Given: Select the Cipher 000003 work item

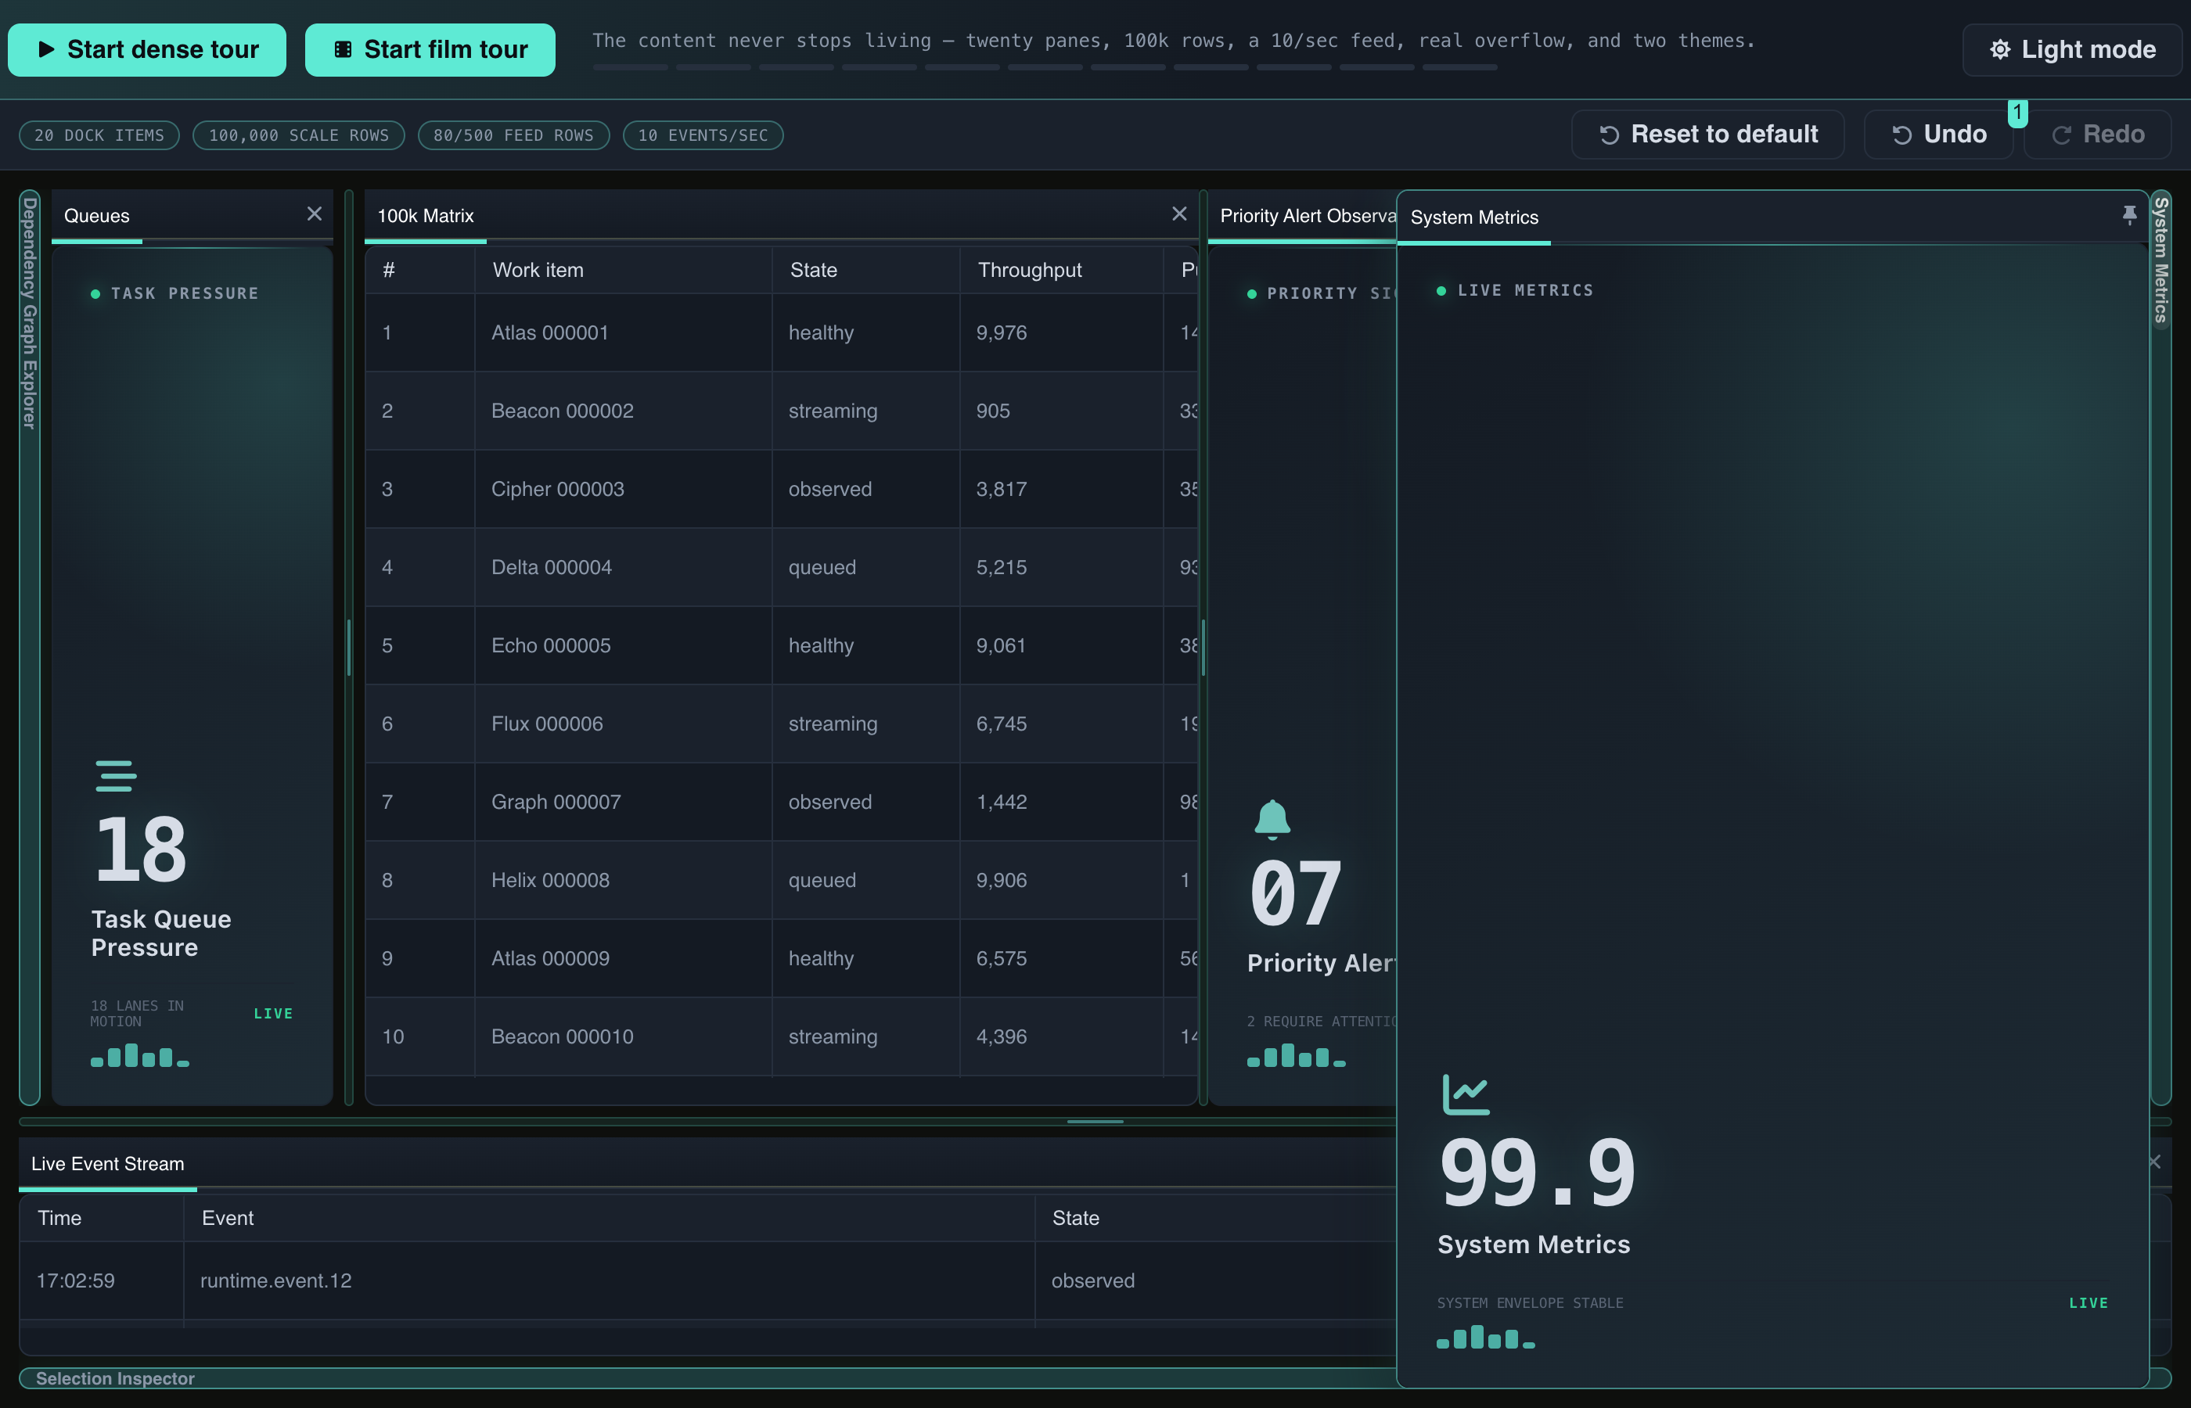Looking at the screenshot, I should 624,489.
